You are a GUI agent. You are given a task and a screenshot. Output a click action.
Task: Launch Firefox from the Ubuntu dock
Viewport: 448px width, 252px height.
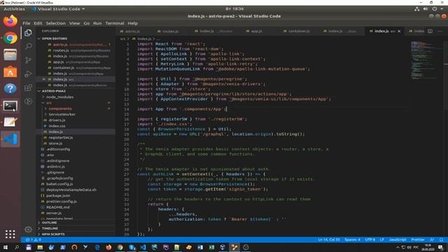[x=10, y=21]
